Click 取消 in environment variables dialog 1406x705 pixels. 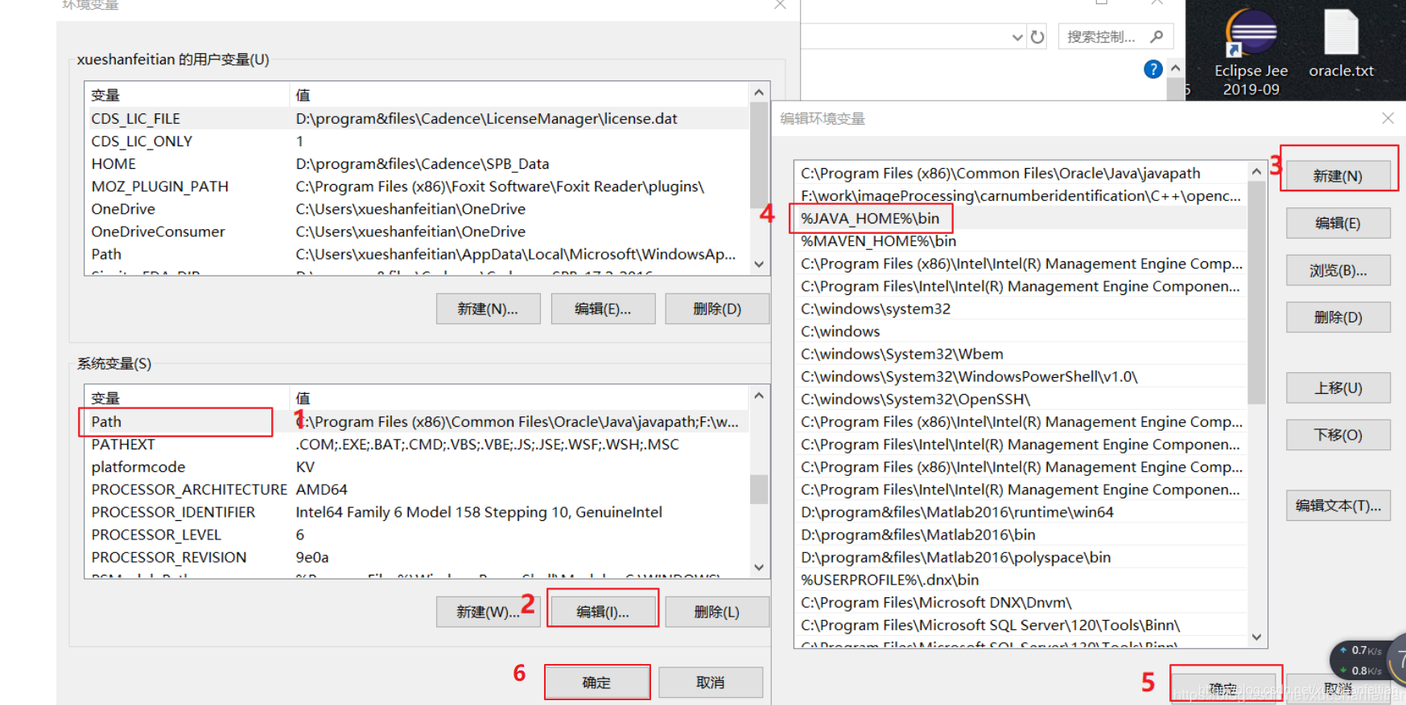point(711,682)
